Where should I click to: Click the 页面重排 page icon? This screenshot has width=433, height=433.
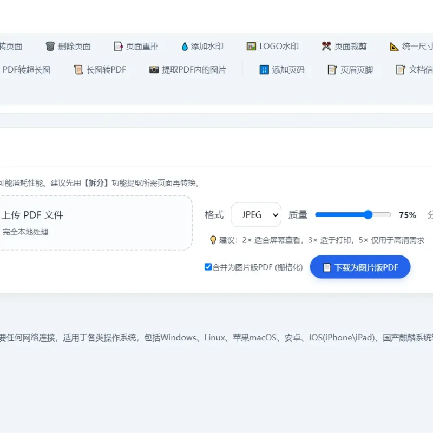tap(118, 46)
